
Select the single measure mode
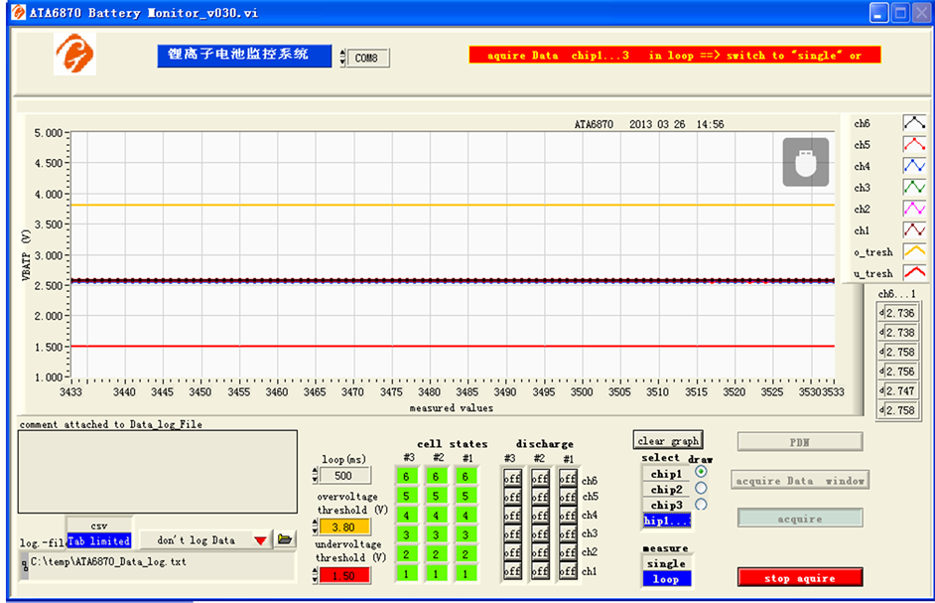coord(665,563)
